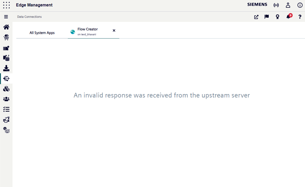Screen dimensions: 305x187
Task: Click the gear settings sidebar icon at bottom
Action: pyautogui.click(x=6, y=130)
